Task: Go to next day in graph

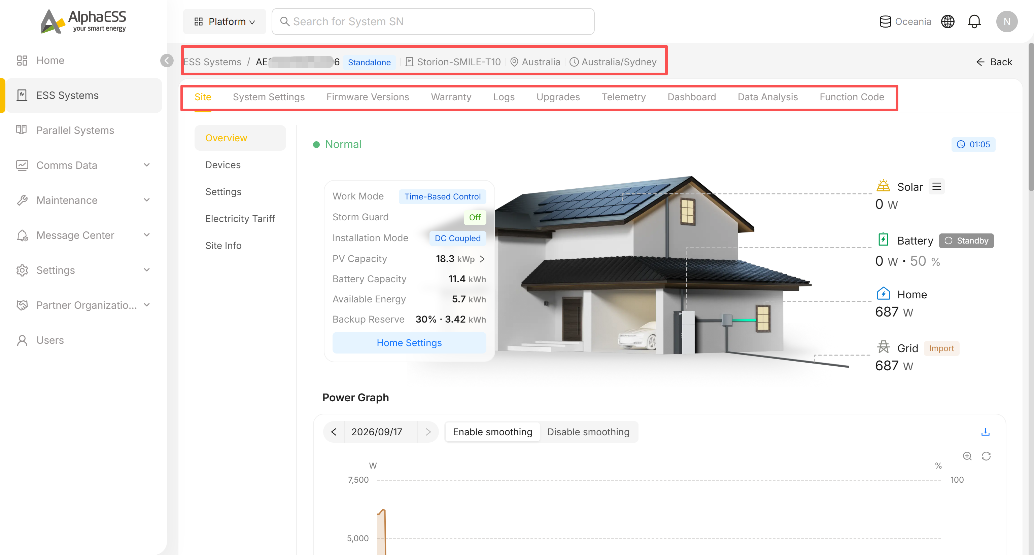Action: click(x=428, y=432)
